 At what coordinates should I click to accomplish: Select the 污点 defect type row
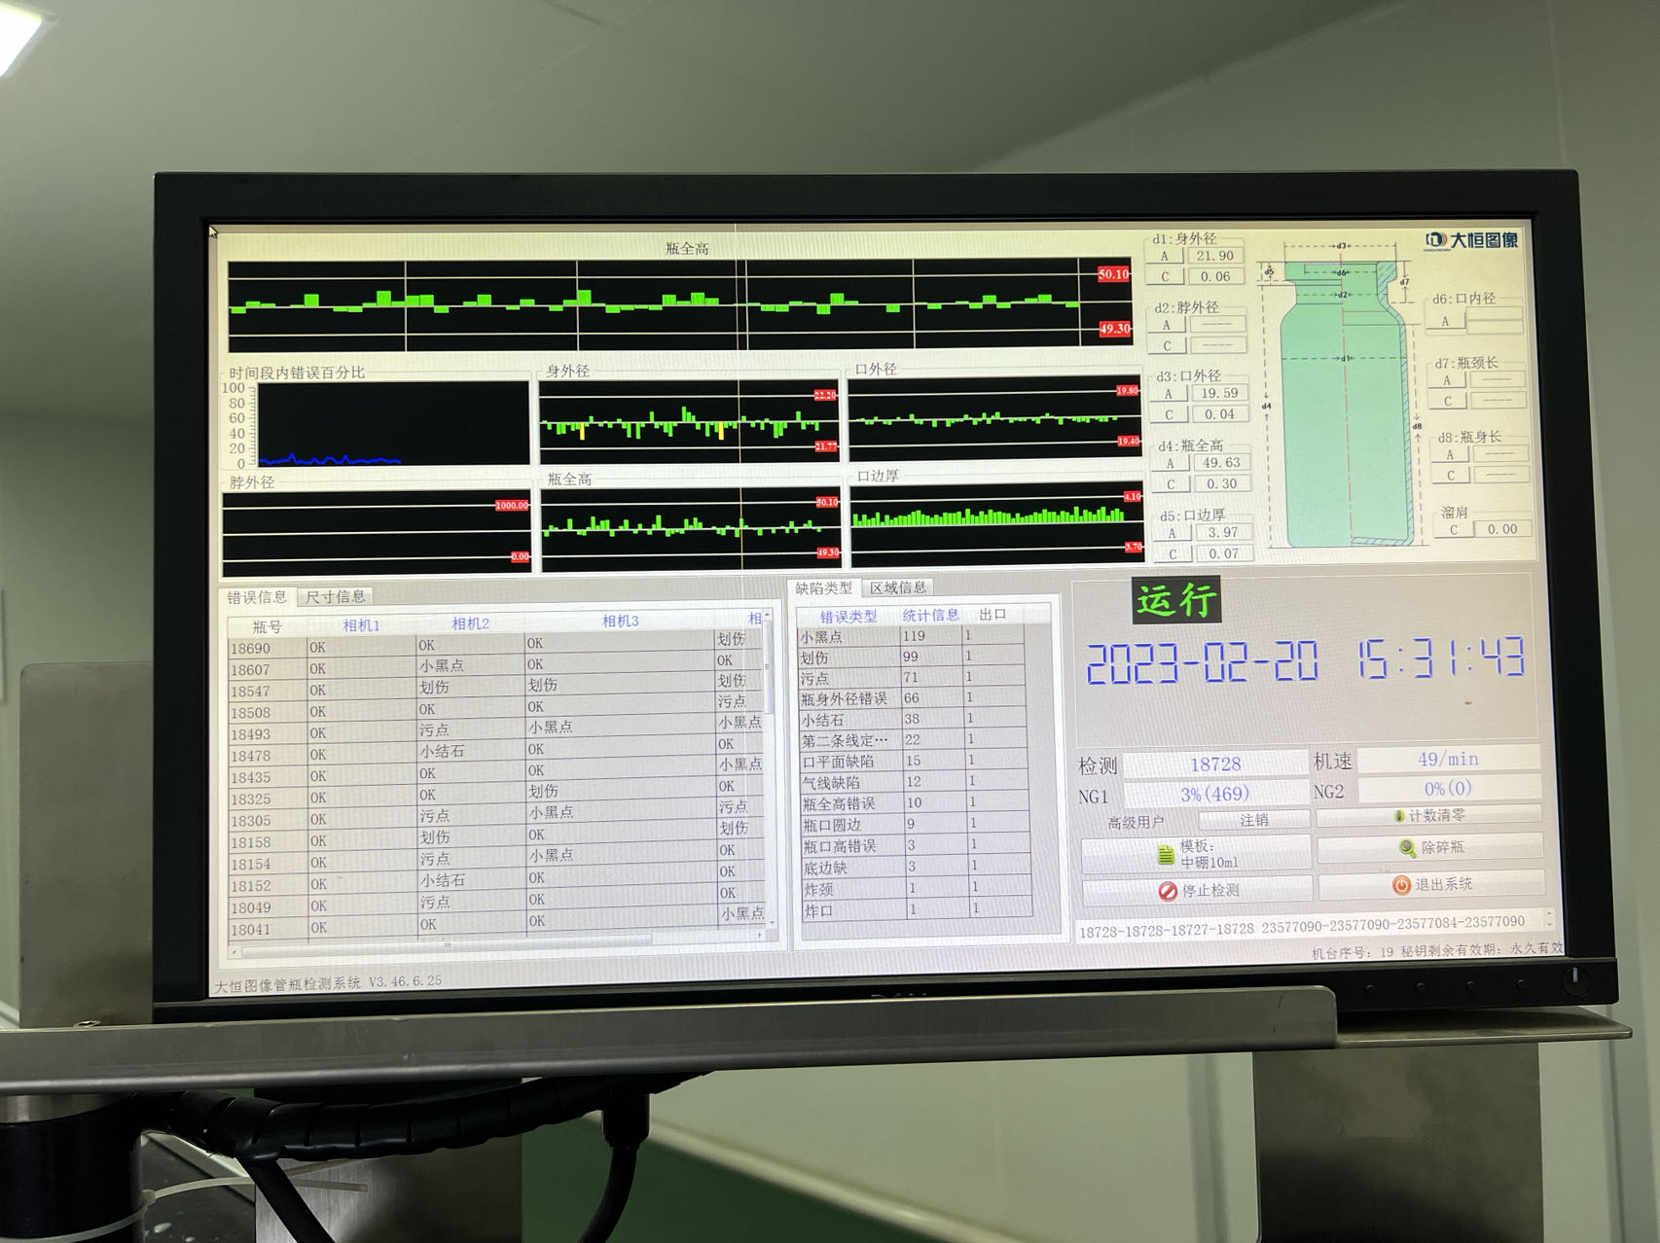(911, 678)
